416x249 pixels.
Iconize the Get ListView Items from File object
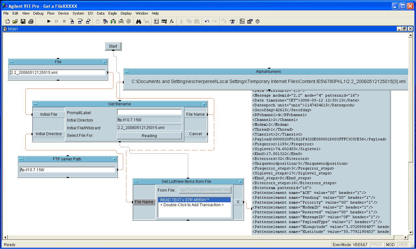(x=240, y=182)
